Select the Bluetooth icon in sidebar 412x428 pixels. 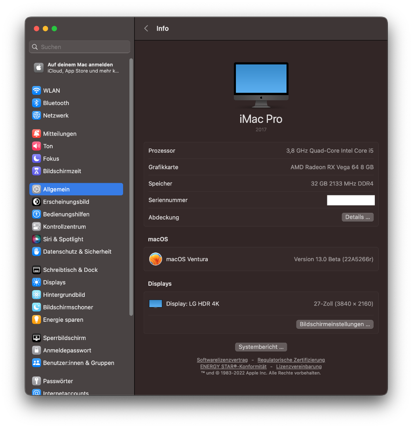point(36,103)
